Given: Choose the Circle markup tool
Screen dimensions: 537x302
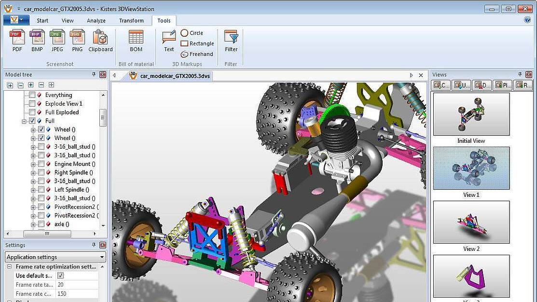Looking at the screenshot, I should click(x=192, y=33).
